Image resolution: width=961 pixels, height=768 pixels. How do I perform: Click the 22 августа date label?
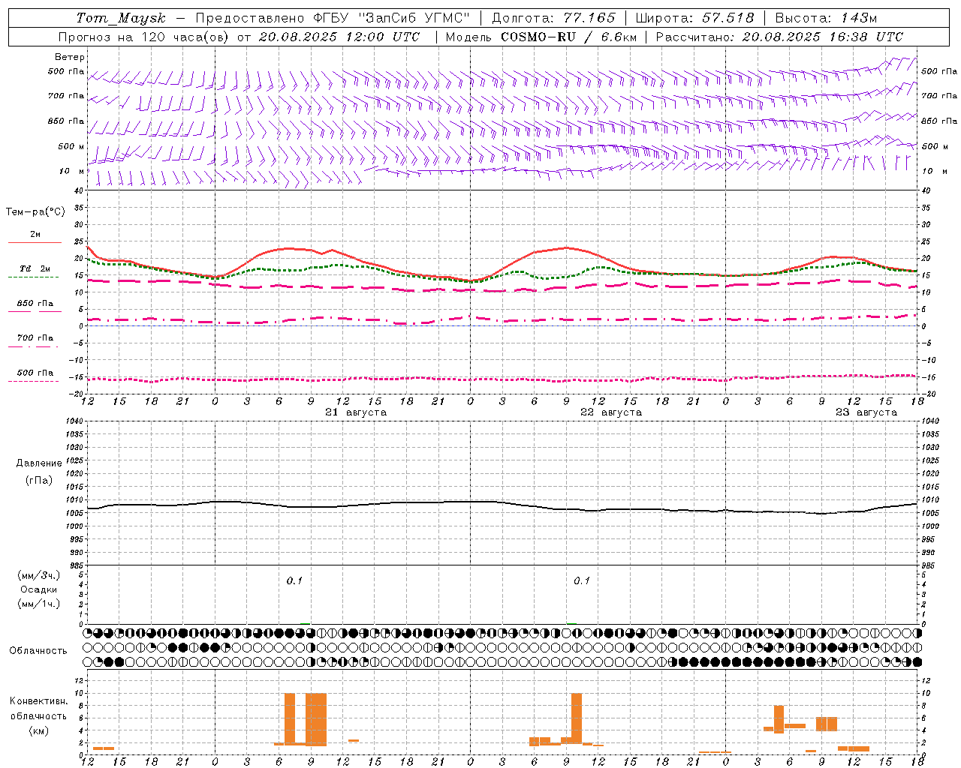[611, 412]
